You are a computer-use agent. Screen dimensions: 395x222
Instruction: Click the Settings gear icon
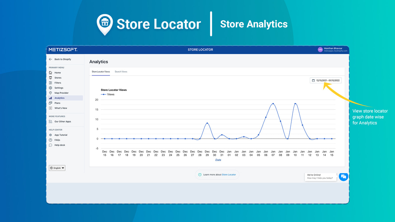click(51, 88)
